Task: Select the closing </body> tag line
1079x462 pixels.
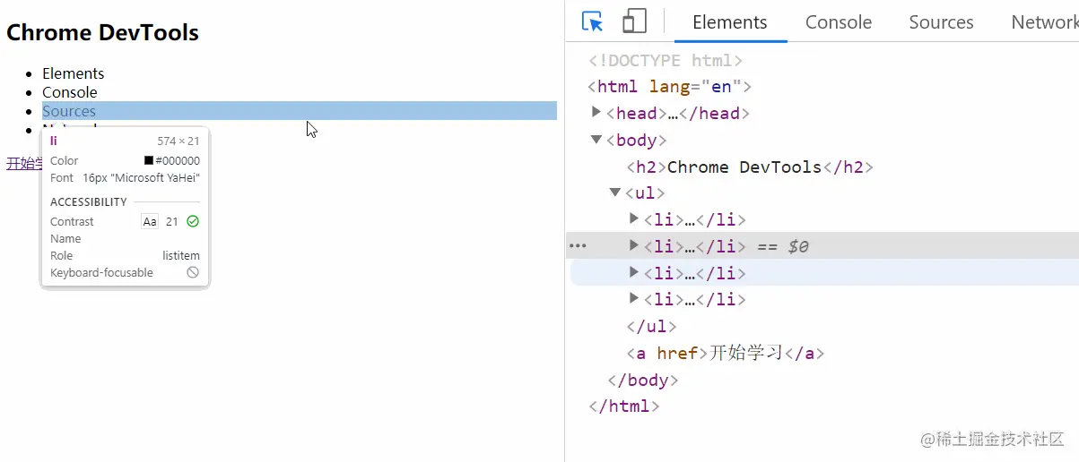Action: [642, 380]
